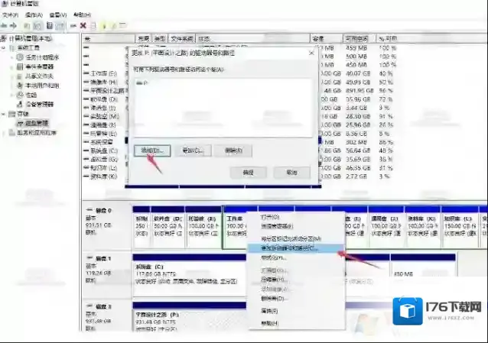Screen dimensions: 488x343
Task: Select the 任务计划程序 icon in the tree
Action: (x=21, y=57)
